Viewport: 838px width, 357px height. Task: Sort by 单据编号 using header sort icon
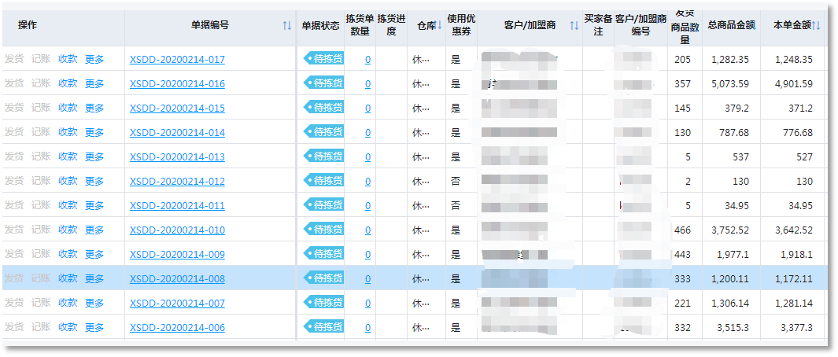pos(286,26)
